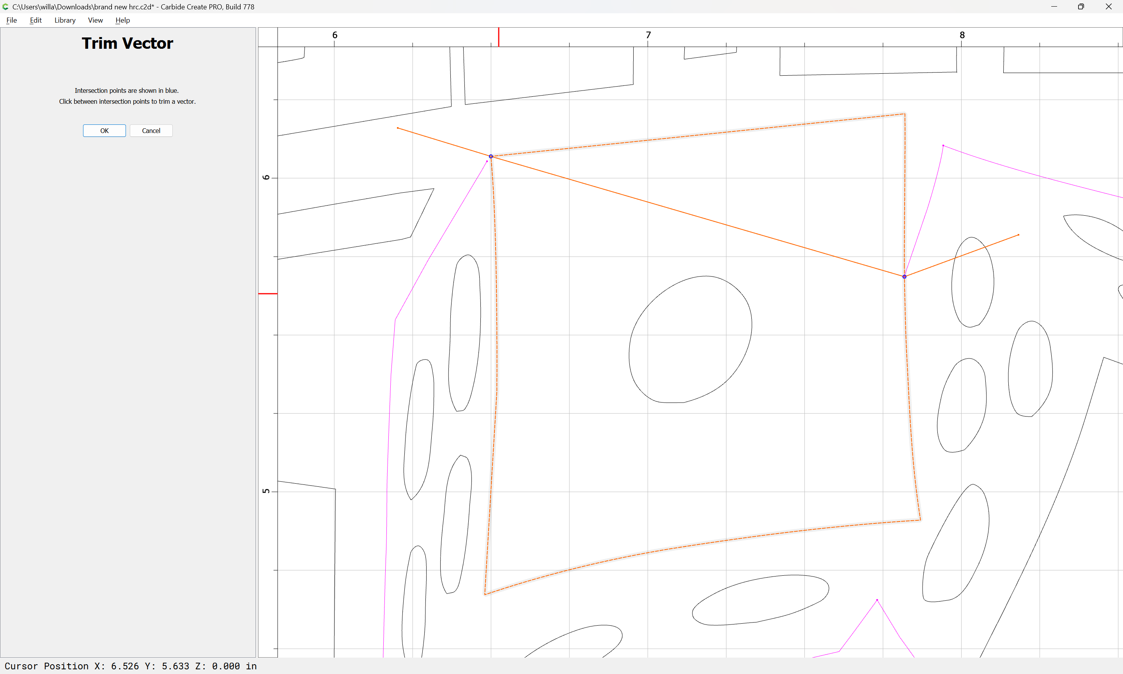This screenshot has height=674, width=1123.
Task: Click the right blue intersection point
Action: (904, 277)
